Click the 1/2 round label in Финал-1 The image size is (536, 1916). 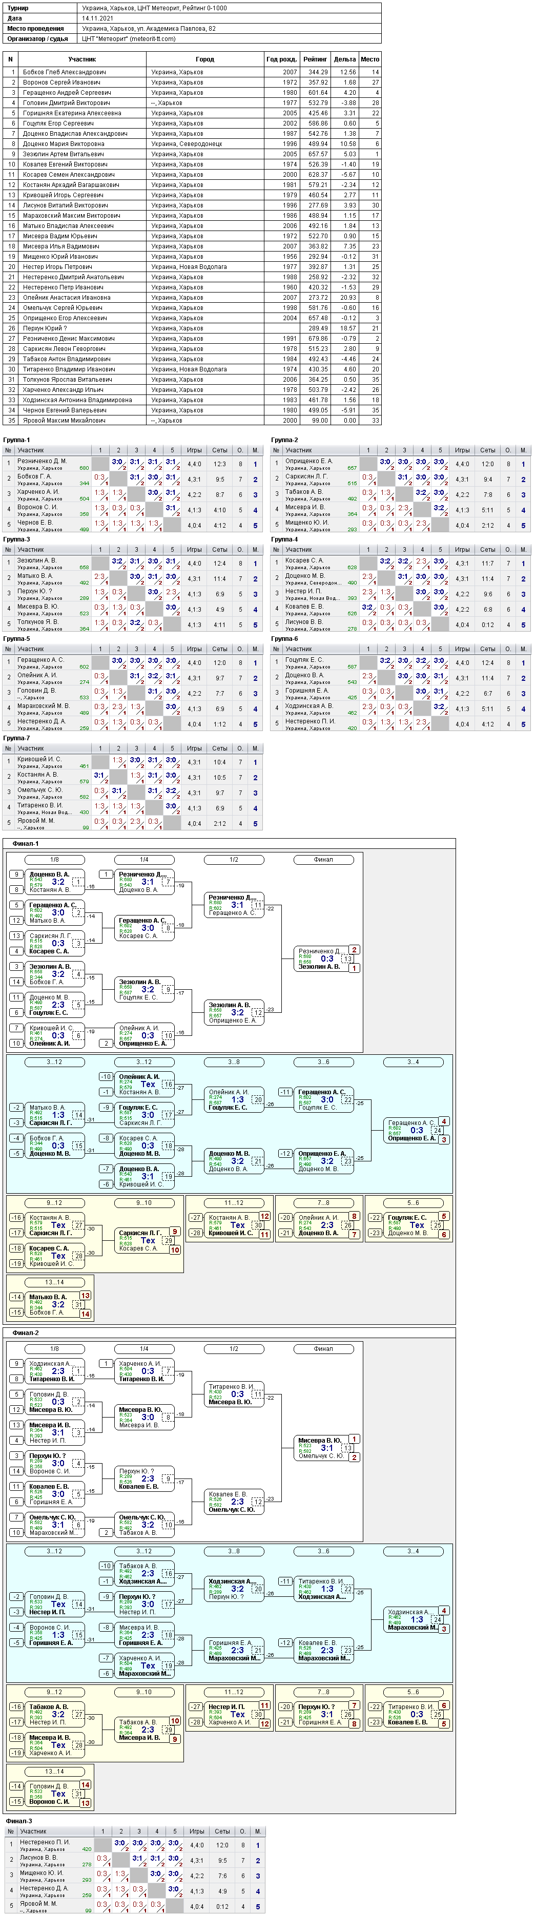[234, 859]
